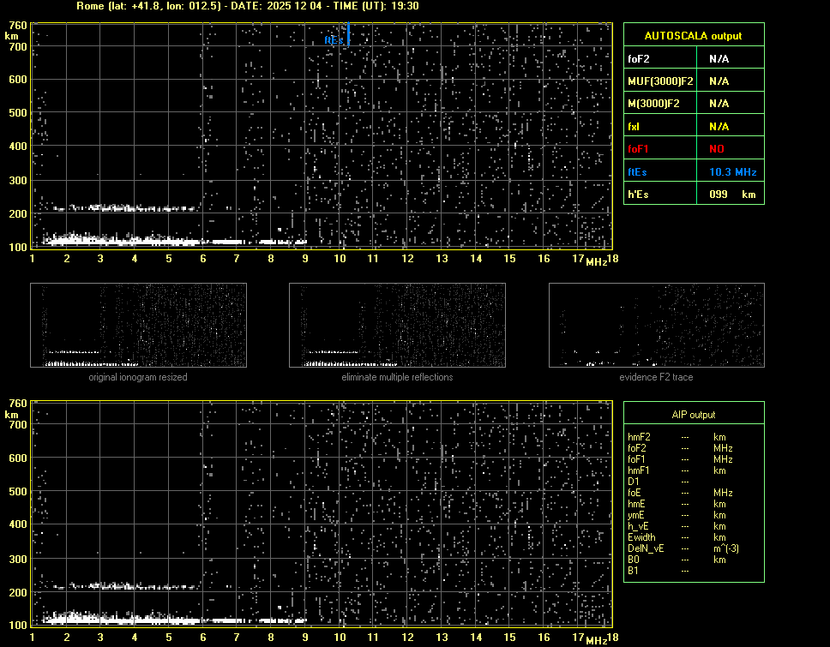Select the ftEs value 10.3 MHz
The height and width of the screenshot is (647, 830).
click(732, 172)
